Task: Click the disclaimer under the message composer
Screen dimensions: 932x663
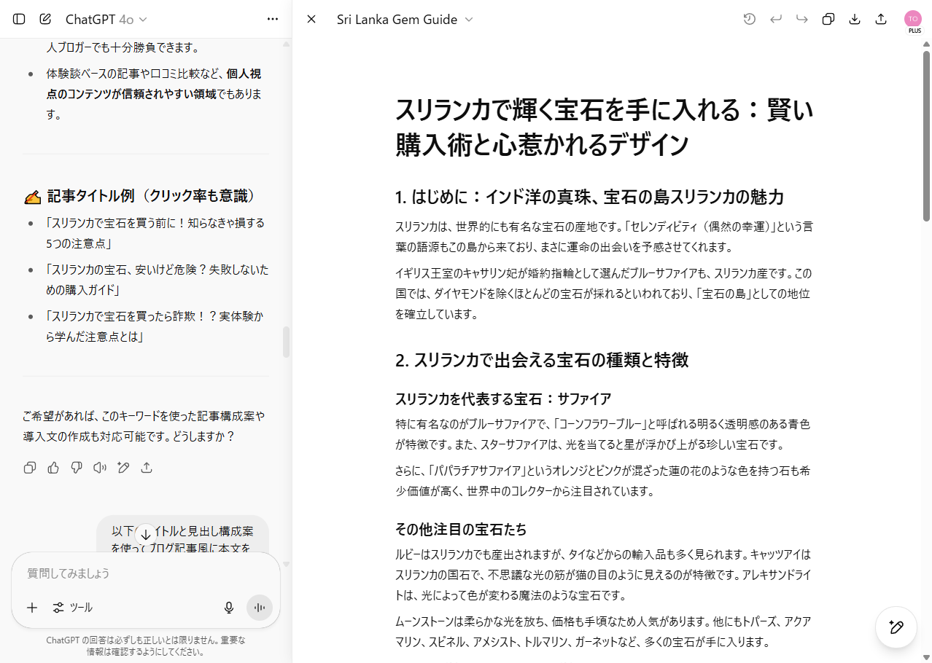Action: [x=146, y=646]
